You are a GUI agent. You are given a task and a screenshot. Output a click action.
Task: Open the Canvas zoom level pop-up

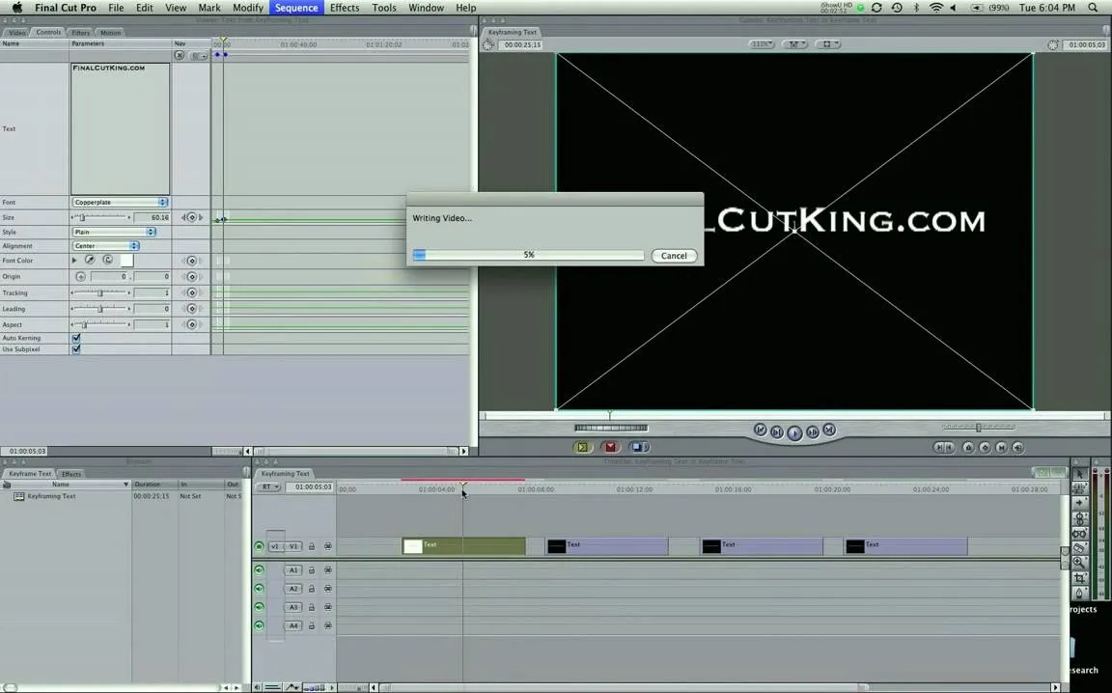(x=762, y=44)
